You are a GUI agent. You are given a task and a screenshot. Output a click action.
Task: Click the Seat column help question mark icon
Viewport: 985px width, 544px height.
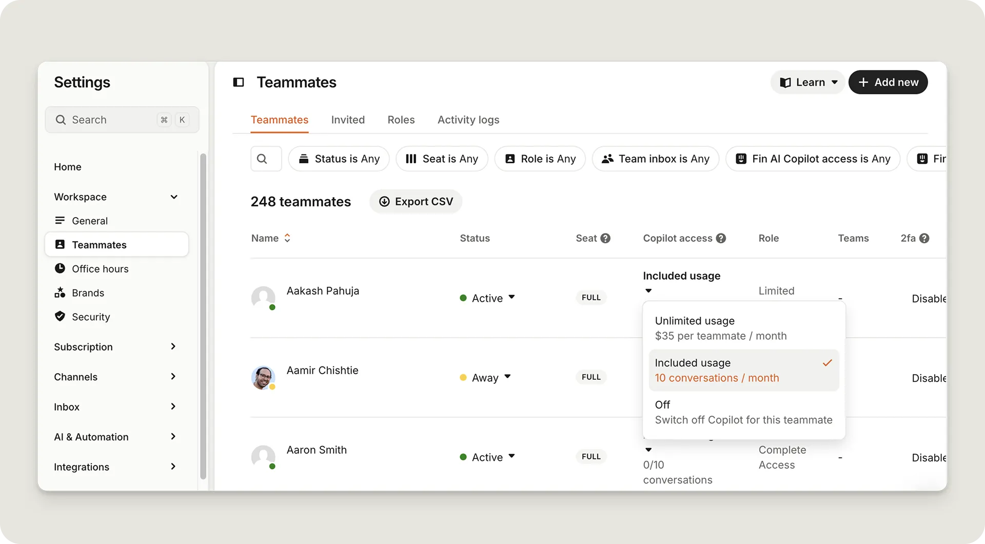click(x=605, y=238)
